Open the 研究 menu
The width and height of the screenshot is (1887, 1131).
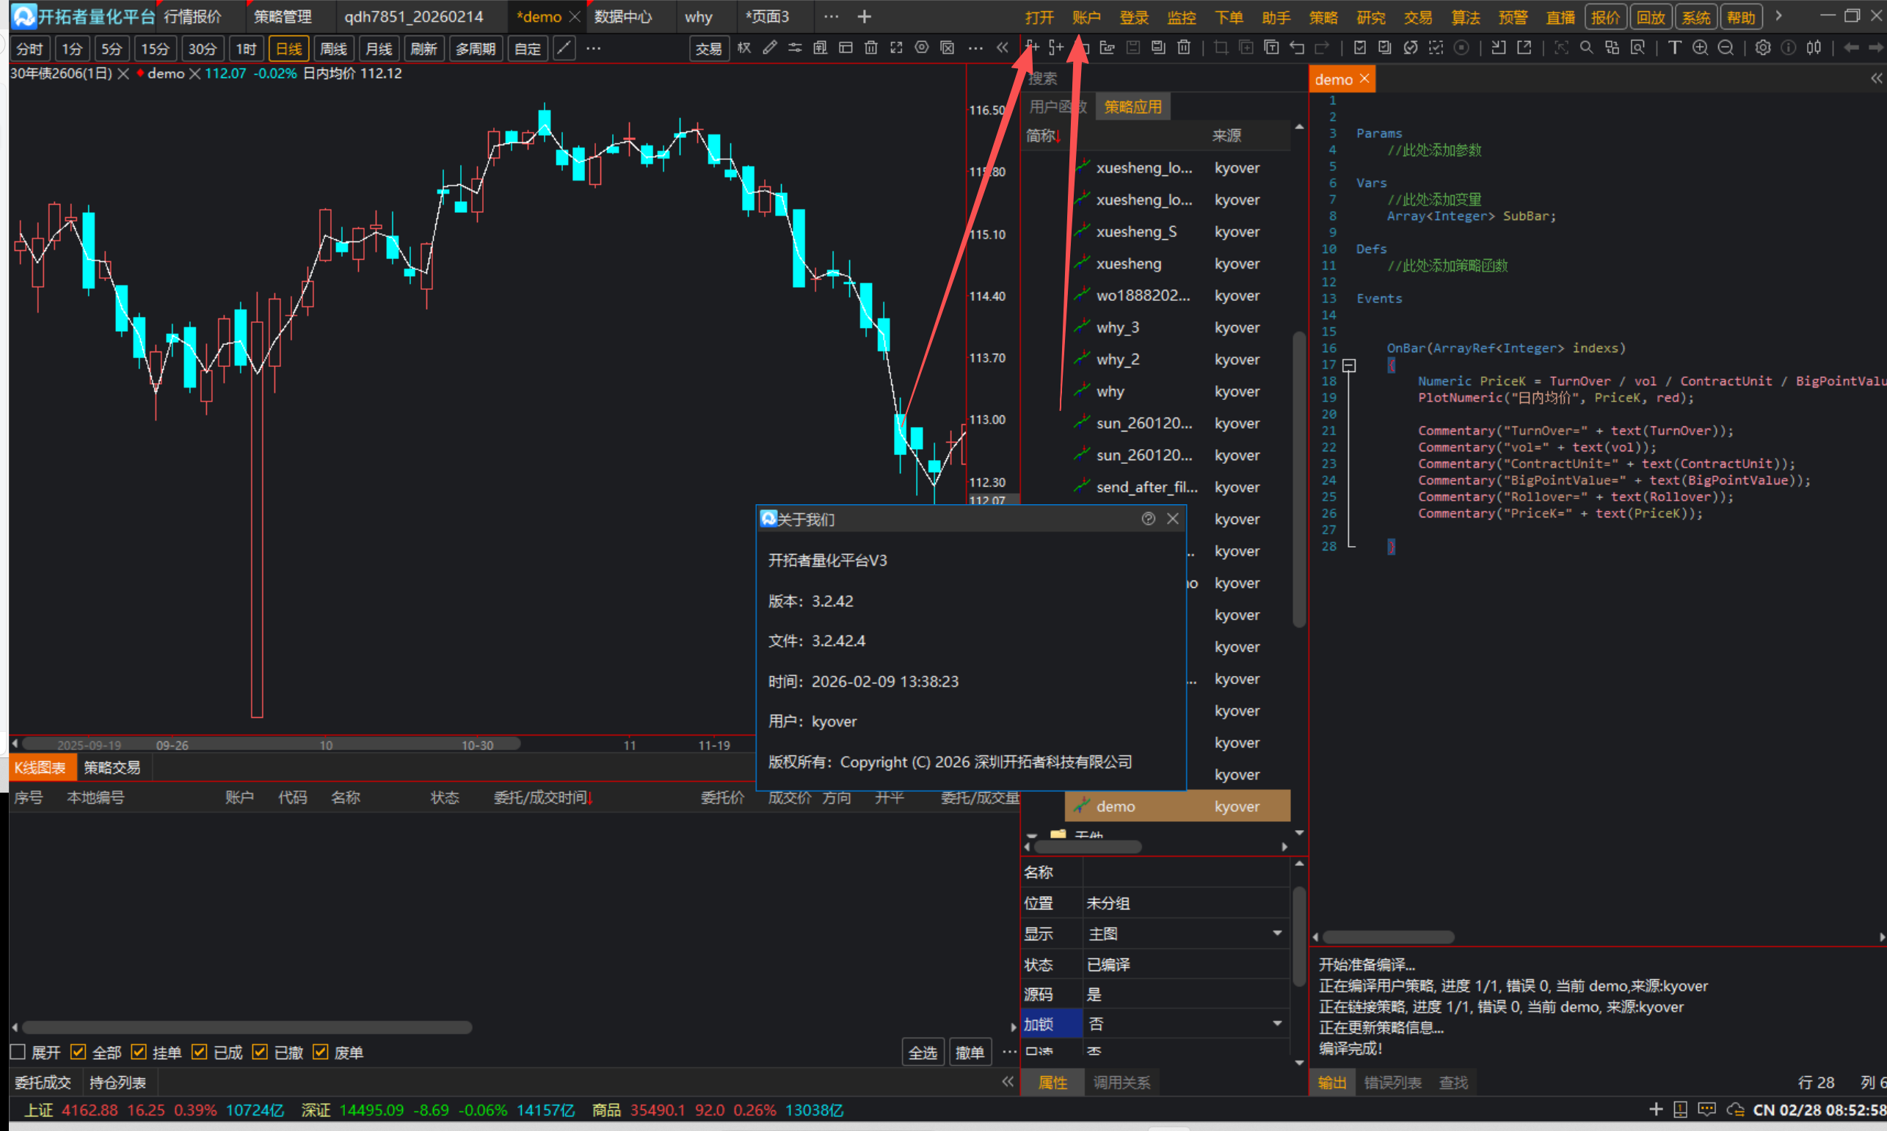click(x=1370, y=17)
